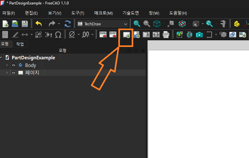Click the padlock link dimension icon
249x158 pixels.
point(38,35)
